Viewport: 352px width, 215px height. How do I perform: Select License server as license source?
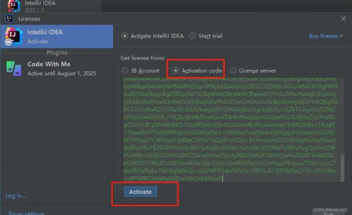pyautogui.click(x=253, y=71)
